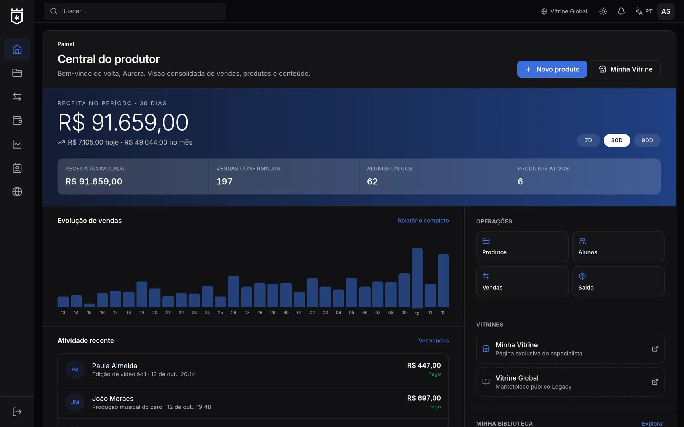The height and width of the screenshot is (427, 684).
Task: Open the analytics chart sidebar icon
Action: point(17,144)
